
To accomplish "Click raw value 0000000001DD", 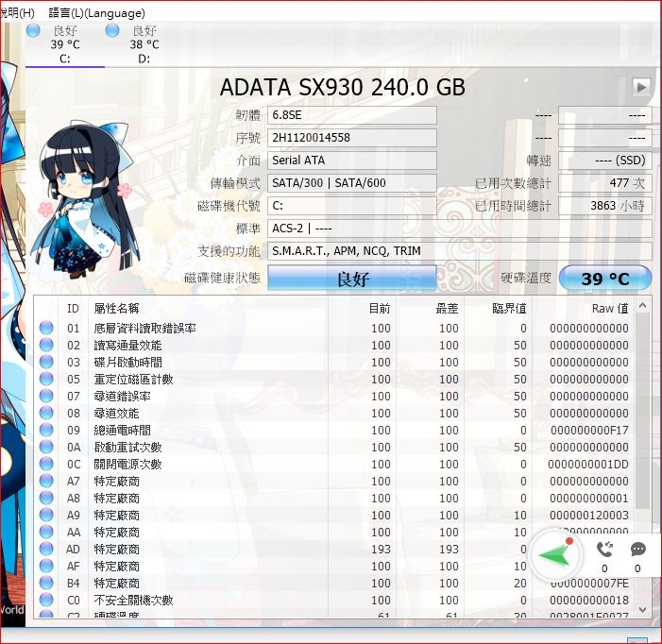I will (x=588, y=465).
